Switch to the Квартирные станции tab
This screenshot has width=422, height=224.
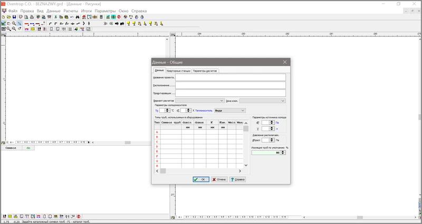click(x=178, y=70)
